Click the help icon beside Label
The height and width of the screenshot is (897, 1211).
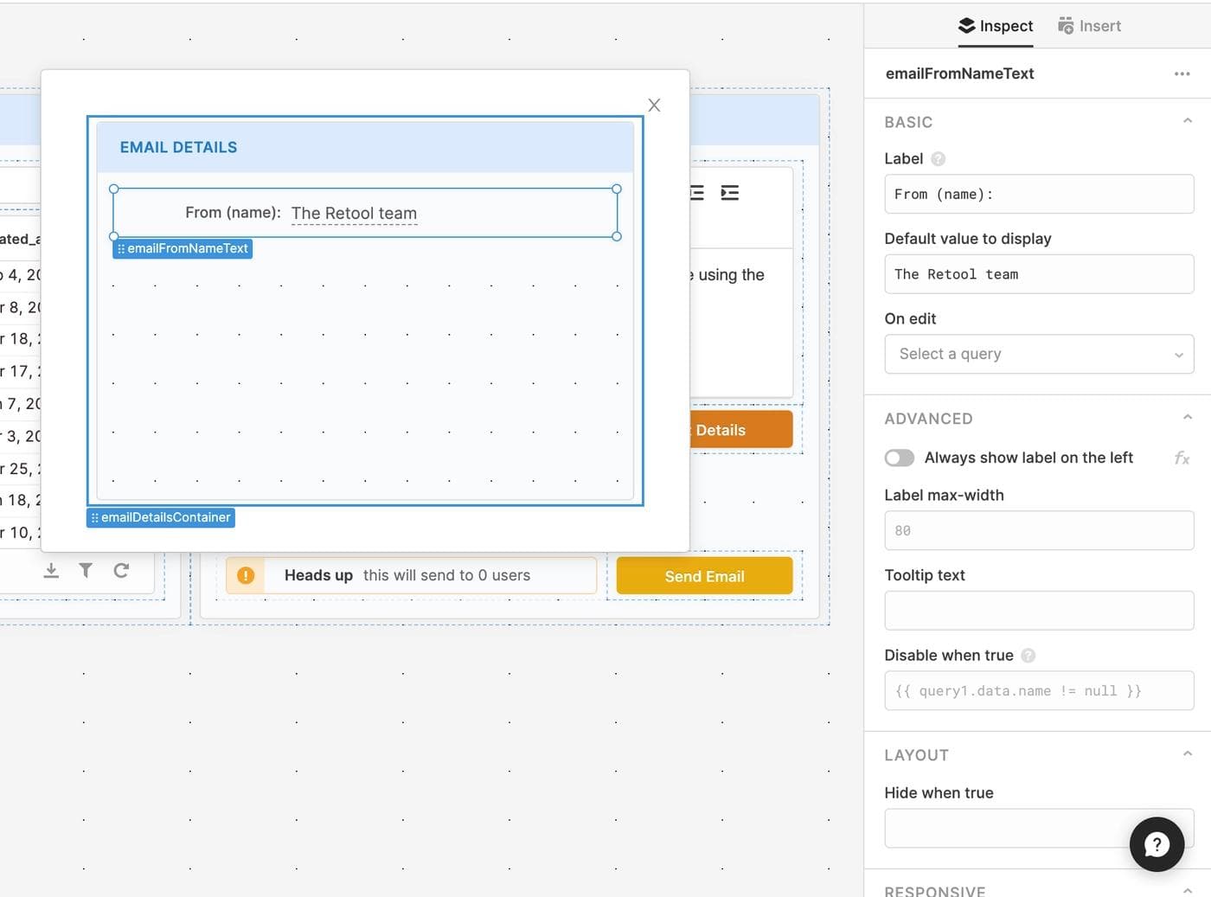[x=939, y=159]
